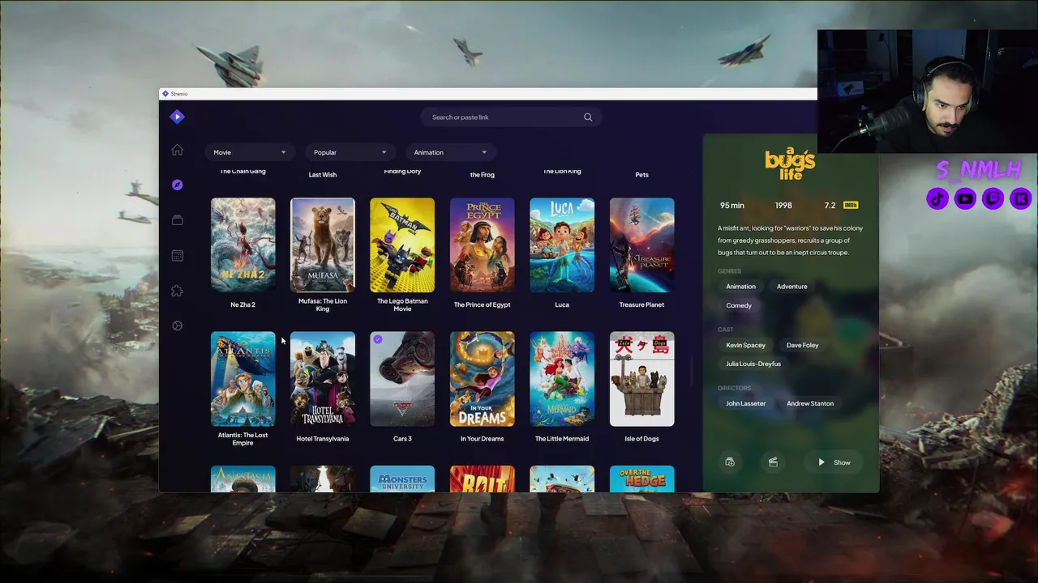Select the Monsters University poster
This screenshot has width=1038, height=583.
[402, 479]
